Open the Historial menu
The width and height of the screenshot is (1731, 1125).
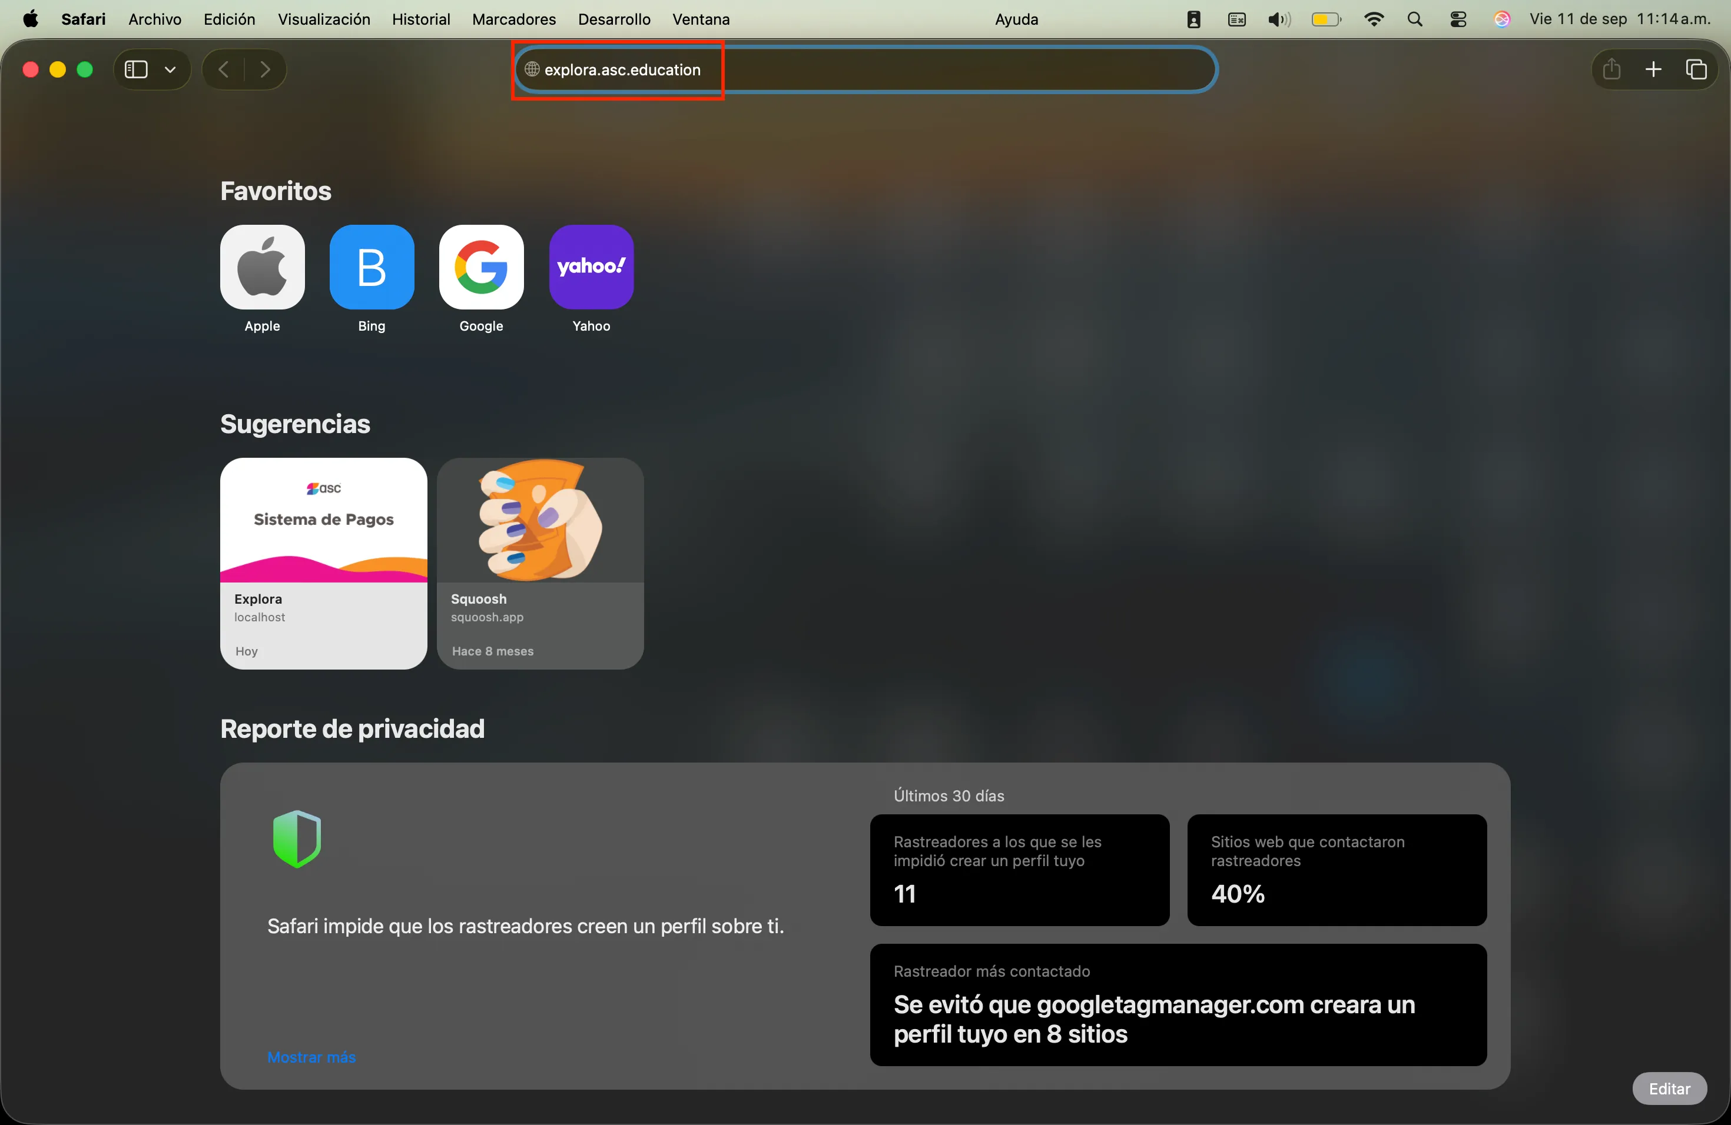[x=421, y=19]
